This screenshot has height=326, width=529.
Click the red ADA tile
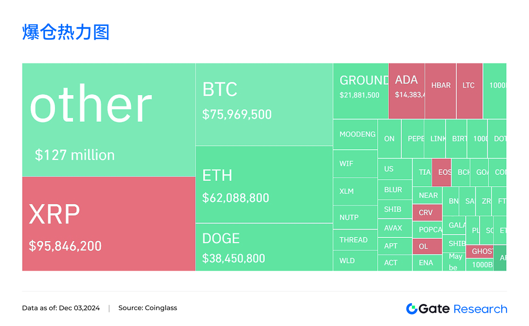[x=406, y=91]
